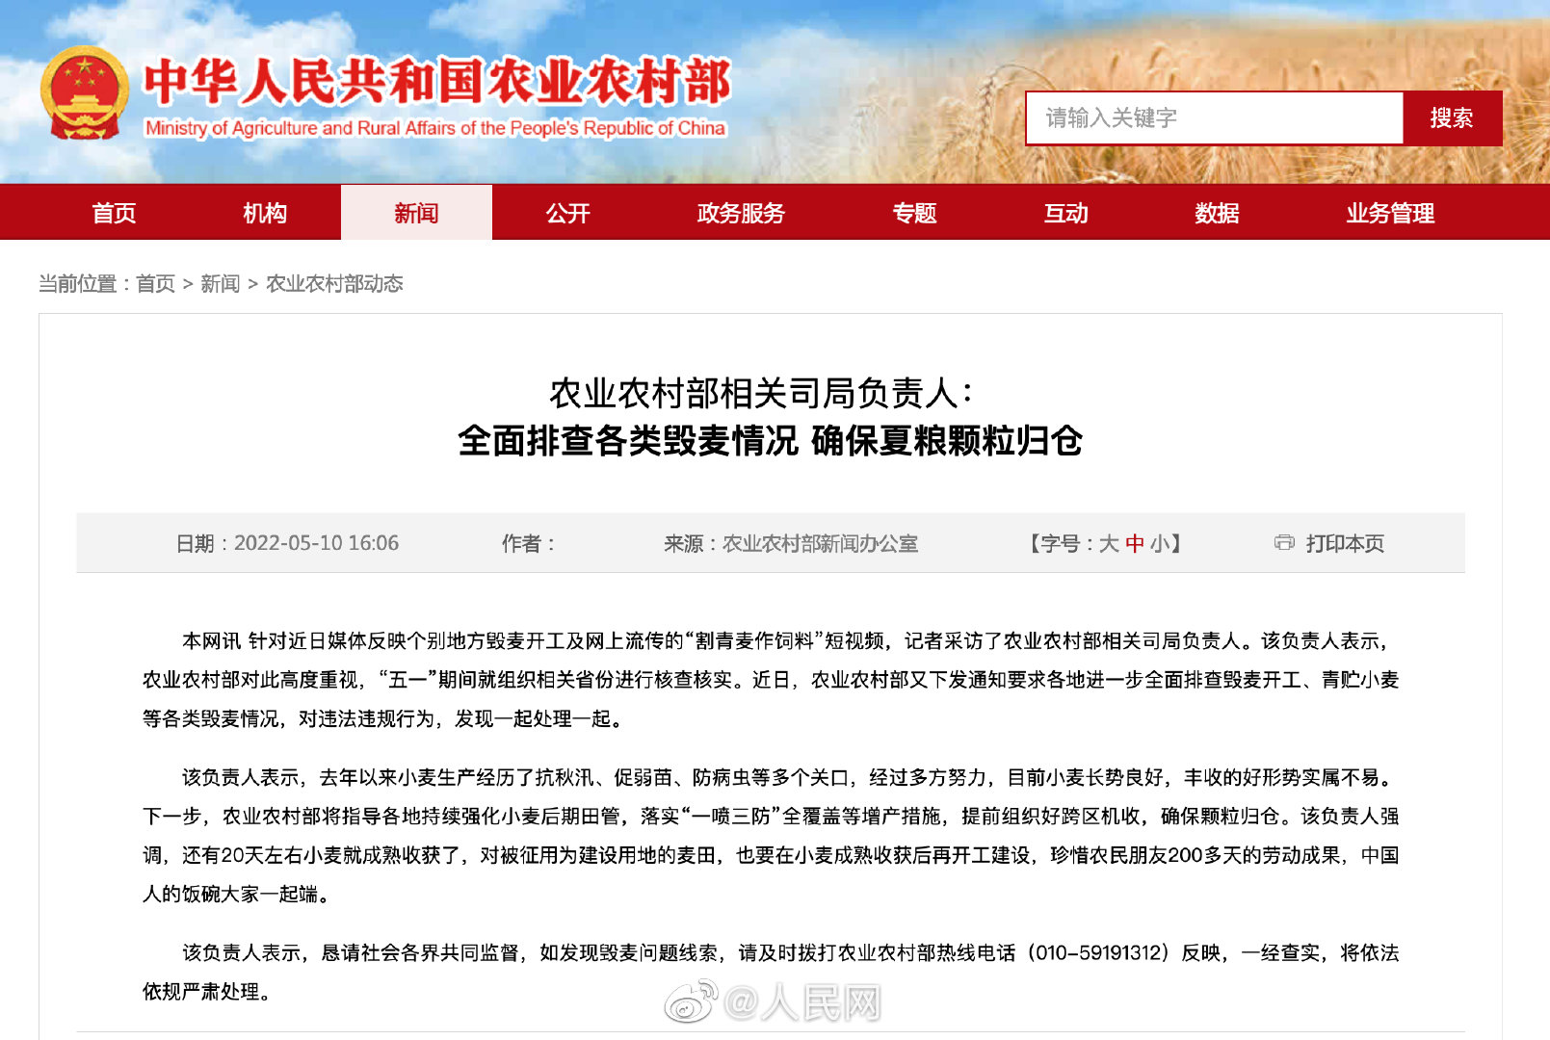This screenshot has width=1550, height=1040.
Task: Open the 数据 navigation item
Action: click(x=1217, y=213)
